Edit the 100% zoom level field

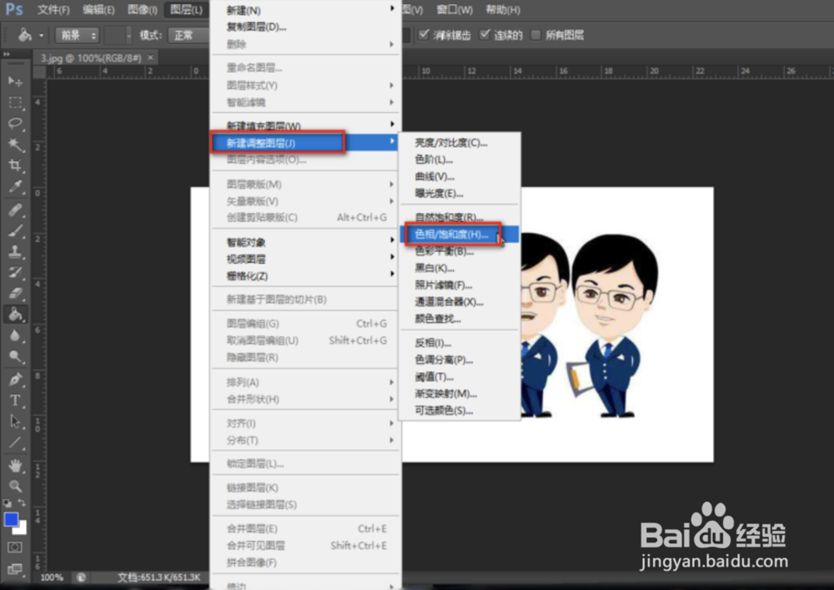tap(52, 577)
